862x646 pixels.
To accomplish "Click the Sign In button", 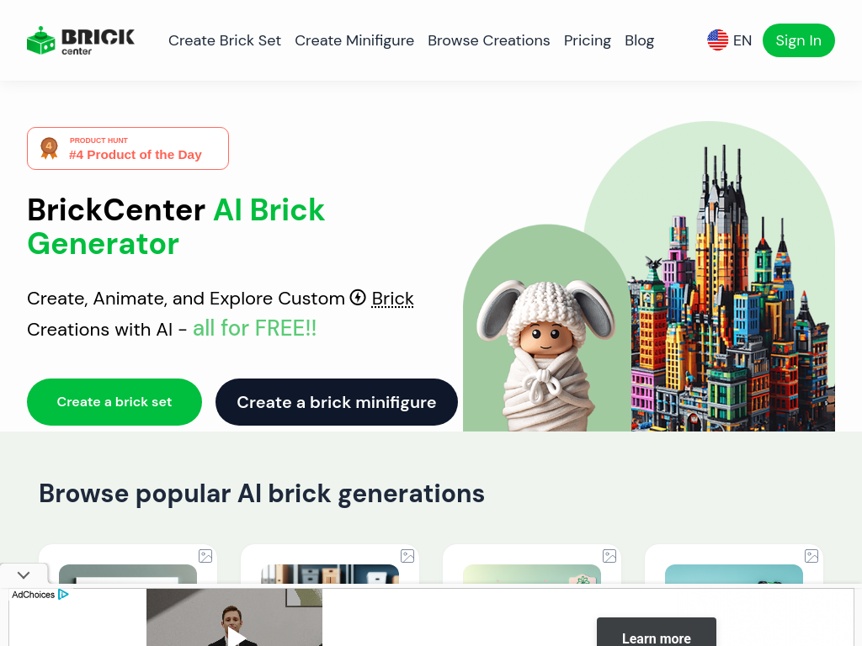I will point(798,40).
